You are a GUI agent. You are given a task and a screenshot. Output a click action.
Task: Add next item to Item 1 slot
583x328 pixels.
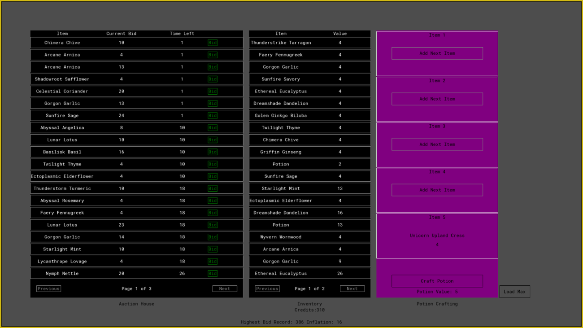click(437, 53)
